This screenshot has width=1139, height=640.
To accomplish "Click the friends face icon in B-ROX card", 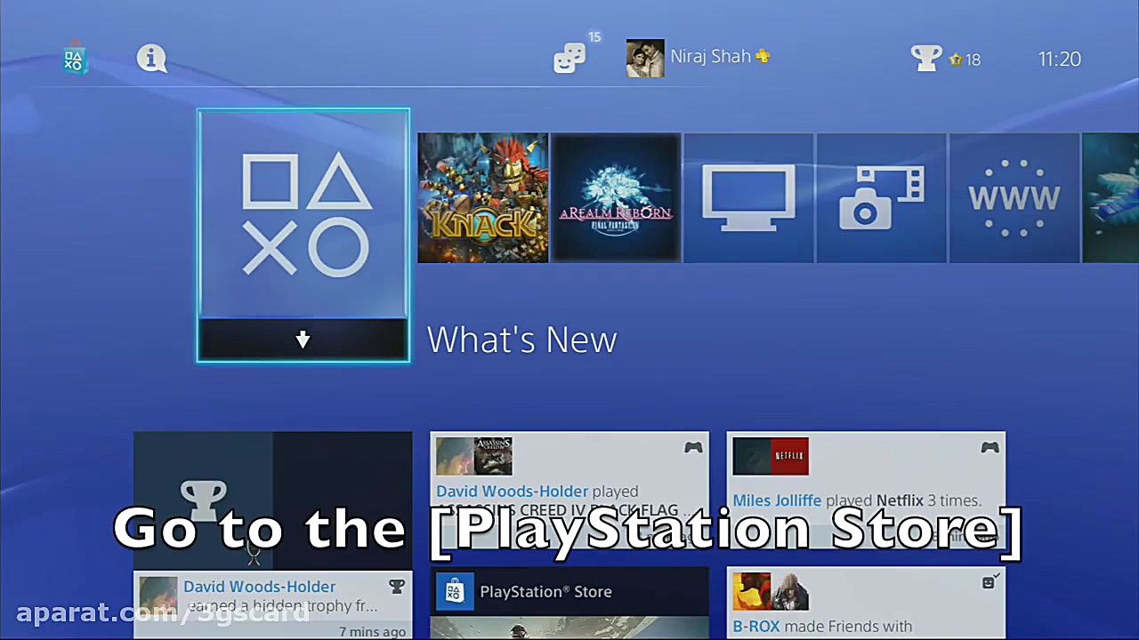I will click(x=989, y=582).
